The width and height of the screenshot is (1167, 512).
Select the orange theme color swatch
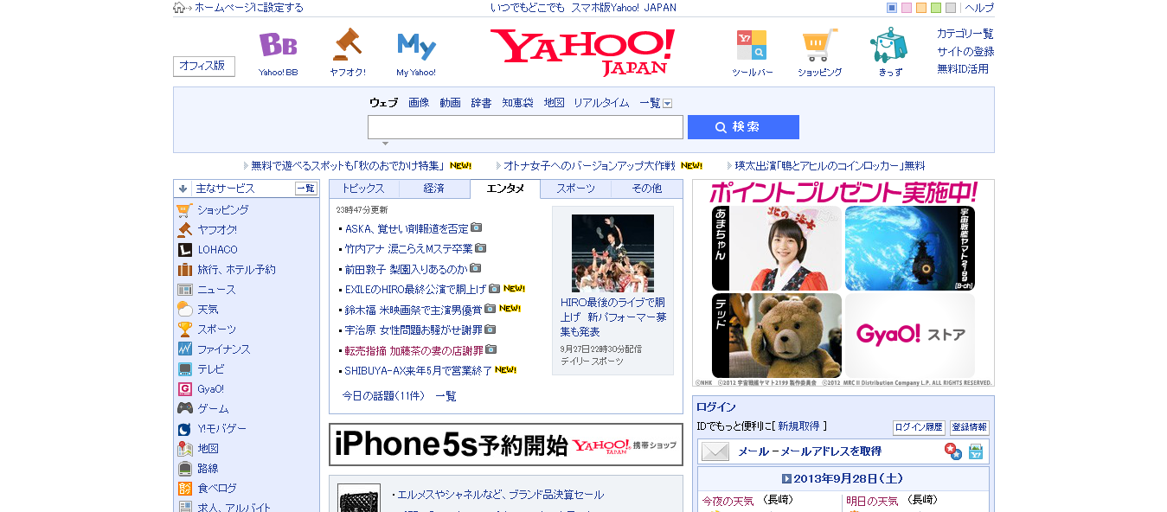pyautogui.click(x=921, y=8)
